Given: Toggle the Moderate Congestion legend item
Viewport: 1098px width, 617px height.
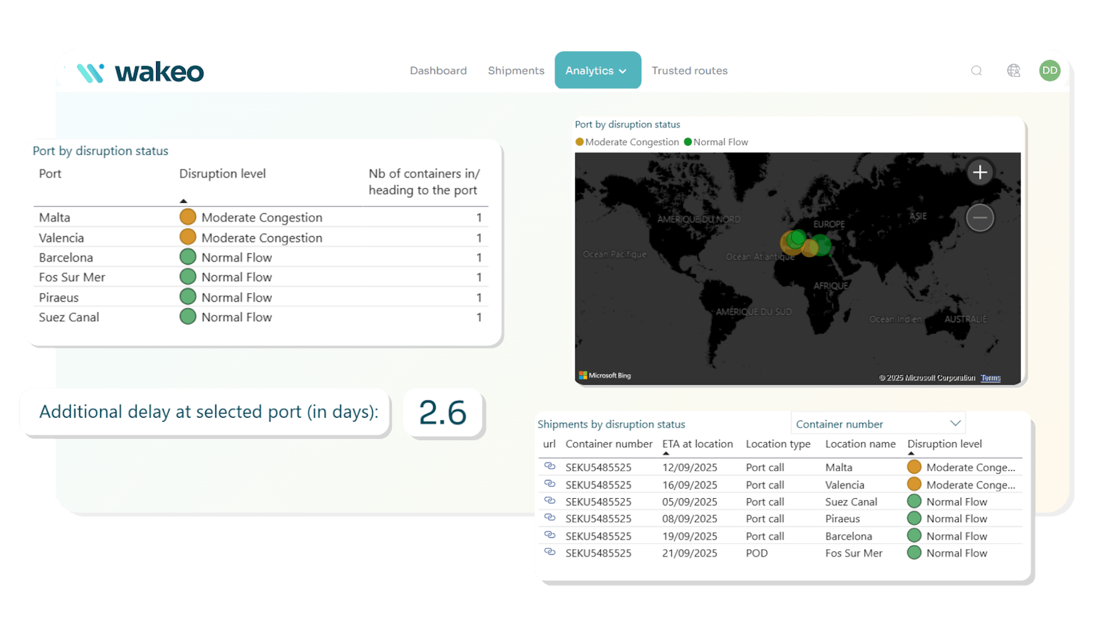Looking at the screenshot, I should tap(627, 142).
